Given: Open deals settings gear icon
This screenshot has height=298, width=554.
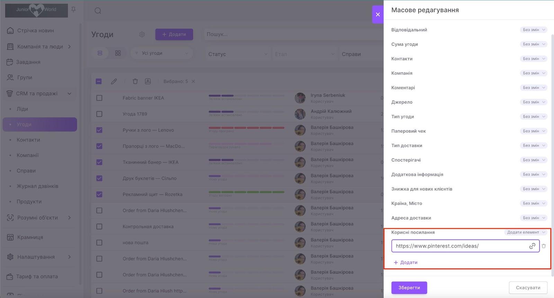Looking at the screenshot, I should point(142,34).
